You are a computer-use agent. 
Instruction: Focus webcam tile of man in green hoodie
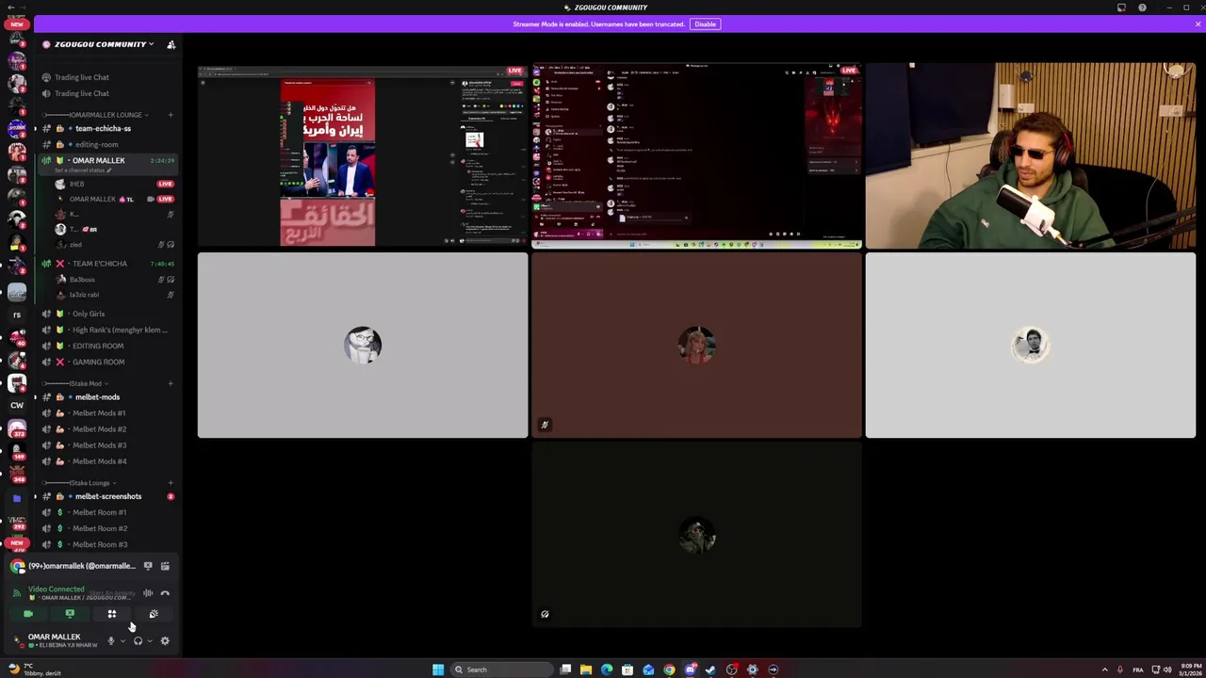click(x=1031, y=156)
